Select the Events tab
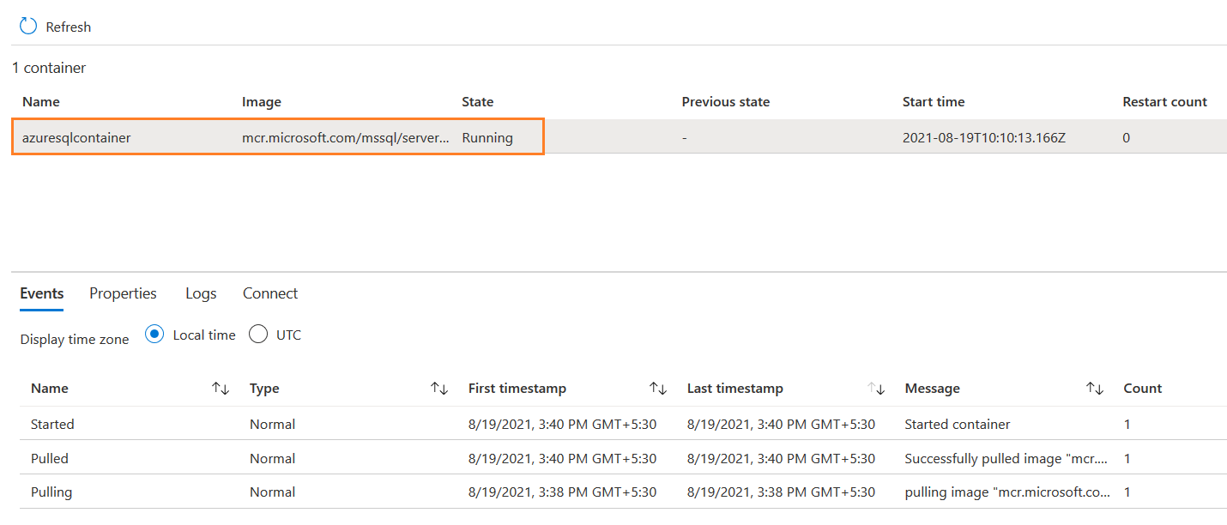Image resolution: width=1227 pixels, height=525 pixels. (42, 293)
